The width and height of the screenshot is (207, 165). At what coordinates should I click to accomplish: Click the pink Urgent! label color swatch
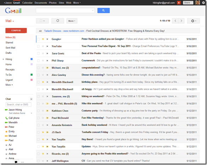click(32, 80)
